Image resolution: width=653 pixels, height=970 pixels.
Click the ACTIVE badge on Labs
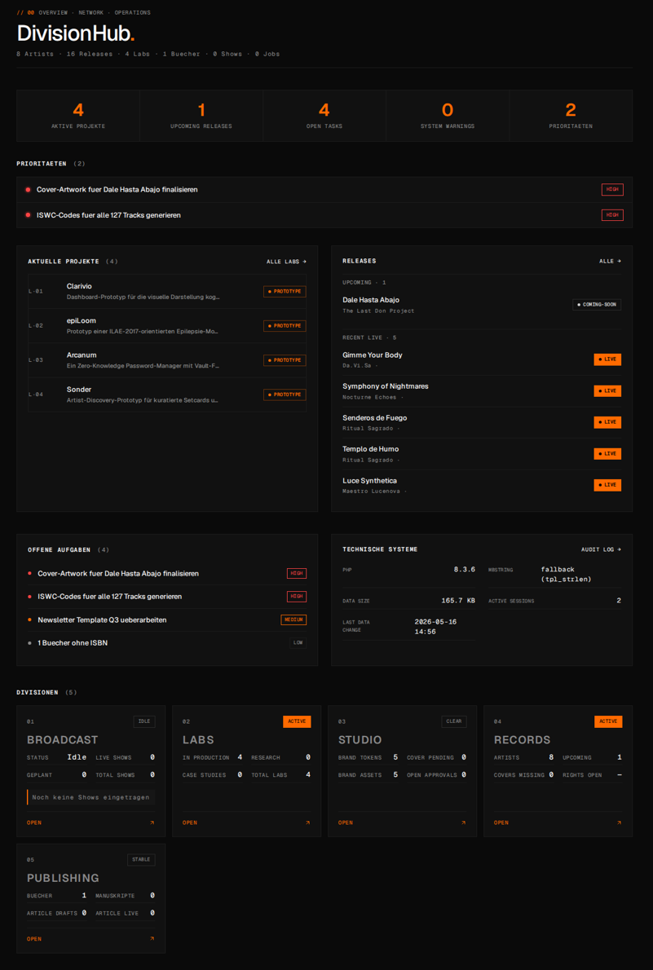(297, 721)
